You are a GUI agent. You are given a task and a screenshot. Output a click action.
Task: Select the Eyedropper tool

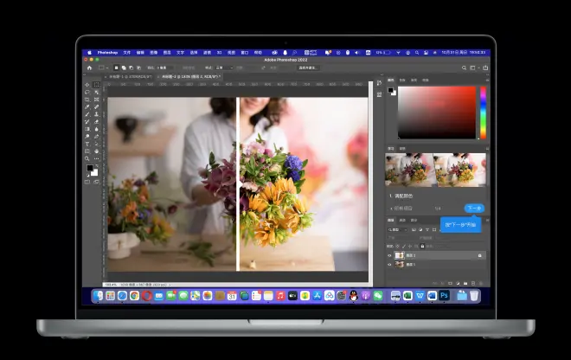(87, 106)
